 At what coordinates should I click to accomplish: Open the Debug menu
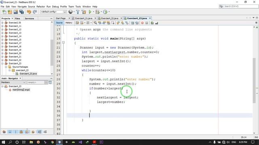point(55,6)
